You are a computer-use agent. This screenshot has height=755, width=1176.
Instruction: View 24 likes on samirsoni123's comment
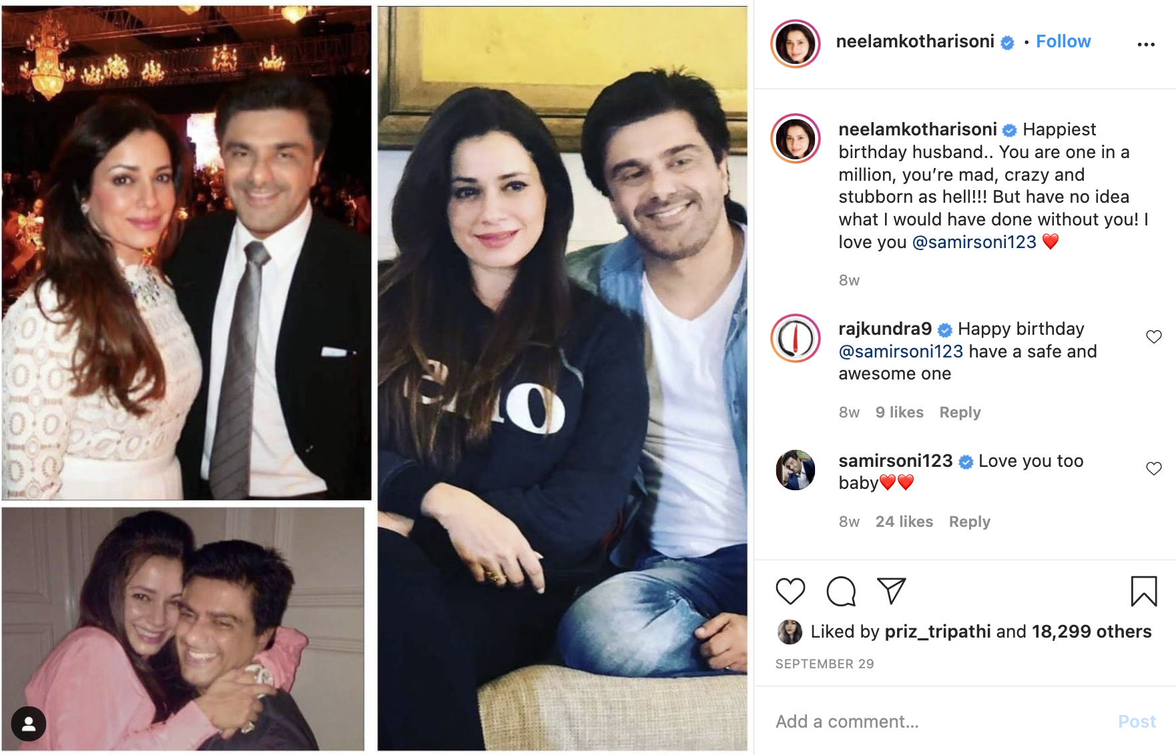904,522
